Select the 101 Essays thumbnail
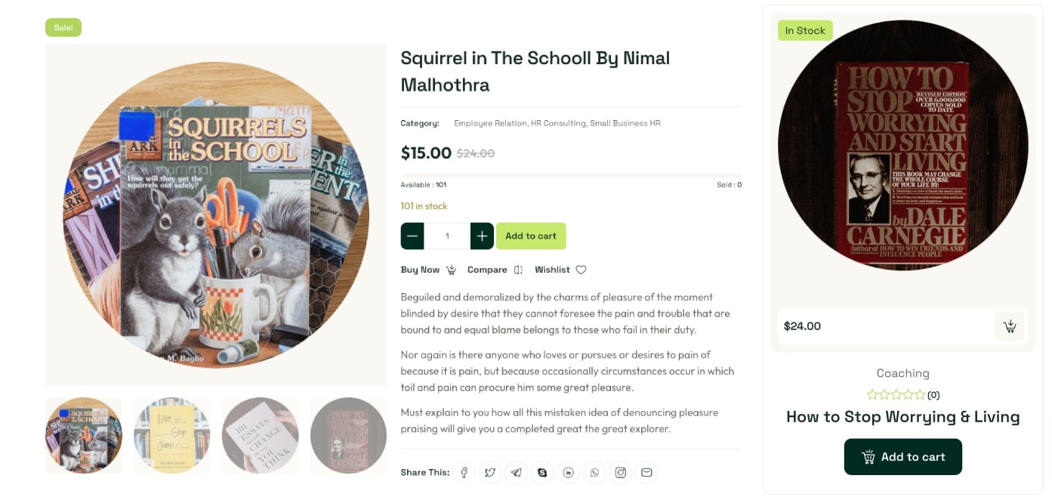The height and width of the screenshot is (497, 1052). click(x=260, y=435)
